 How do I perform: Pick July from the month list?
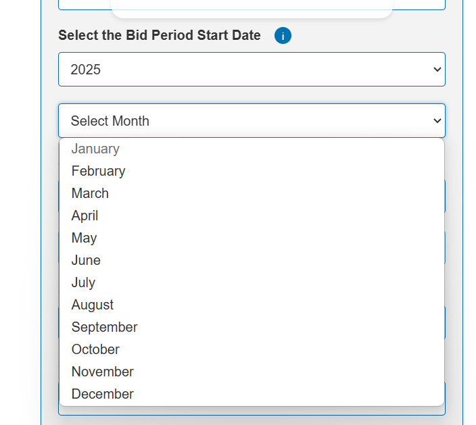tap(83, 282)
